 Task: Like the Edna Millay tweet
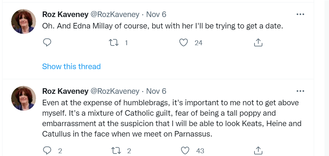click(184, 43)
